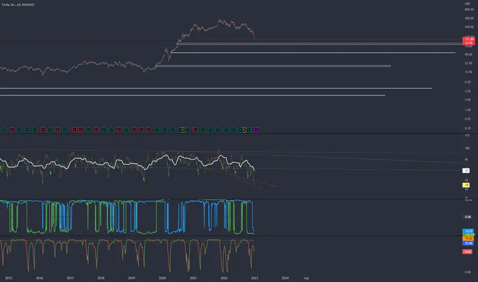Click the 2020 label on the time axis

click(x=162, y=278)
